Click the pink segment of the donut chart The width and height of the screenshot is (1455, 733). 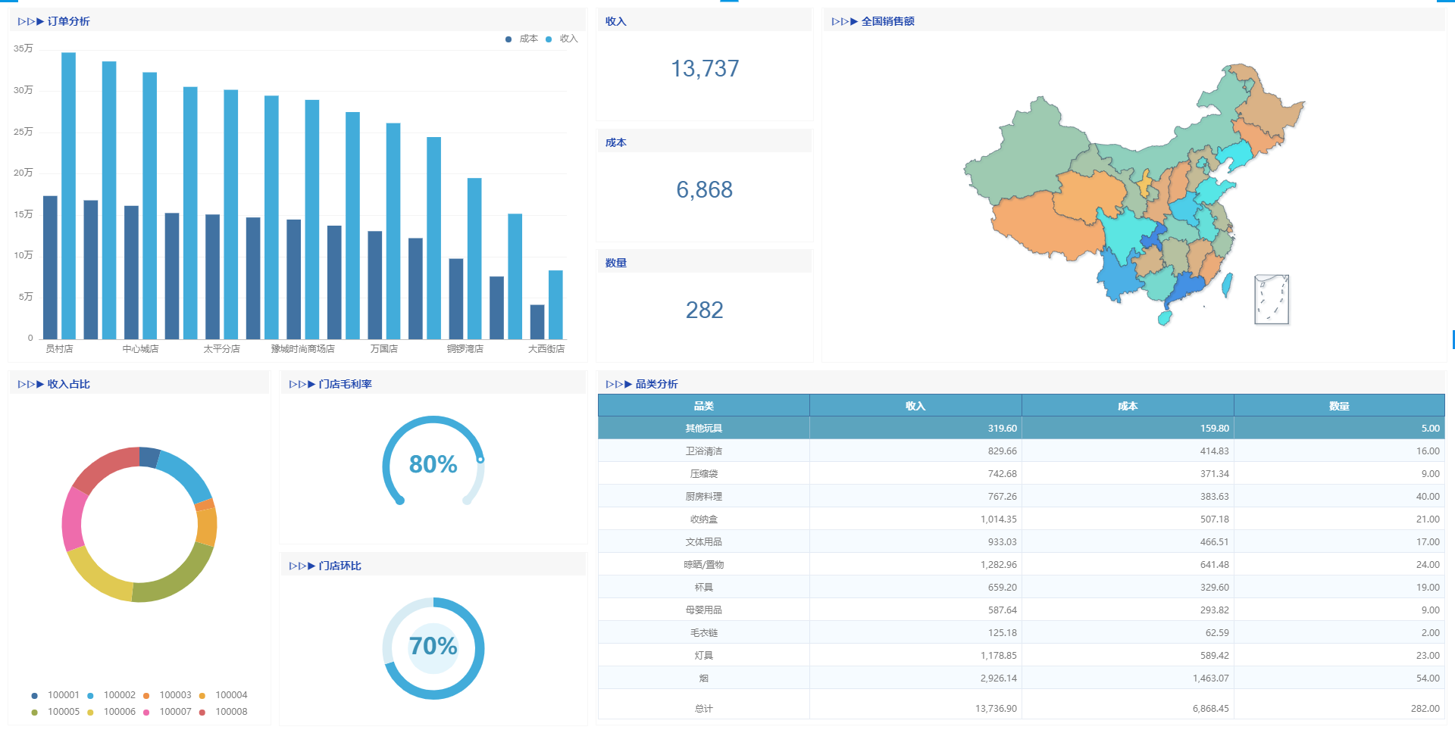coord(73,519)
